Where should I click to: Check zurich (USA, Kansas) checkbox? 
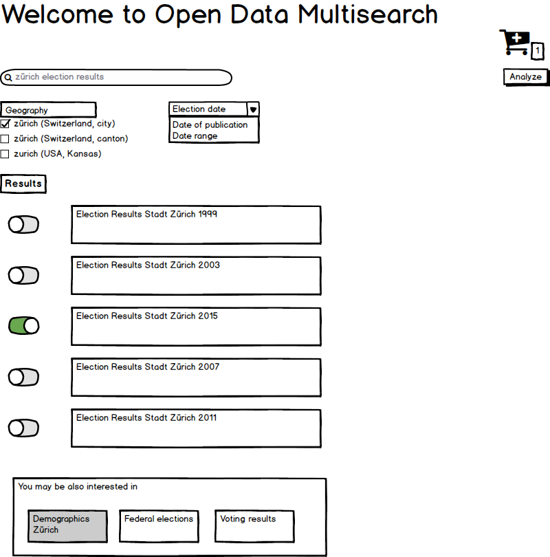click(x=5, y=154)
